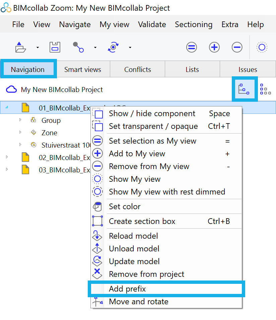Screen dimensions: 276x320
Task: Click the open file folder icon in toolbar
Action: (x=21, y=47)
